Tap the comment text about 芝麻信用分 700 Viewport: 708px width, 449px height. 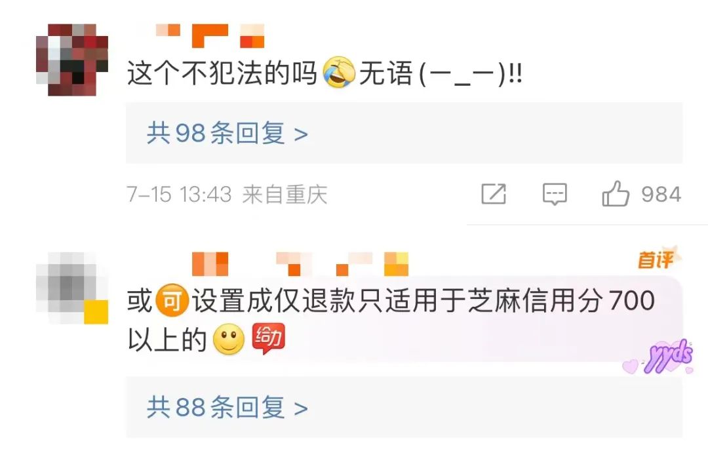[391, 319]
